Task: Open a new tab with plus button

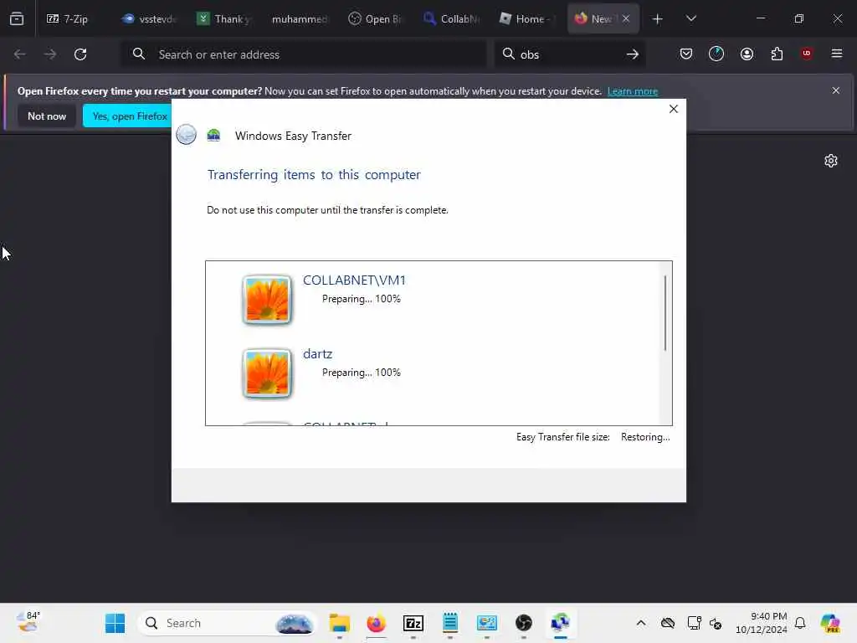Action: (658, 19)
